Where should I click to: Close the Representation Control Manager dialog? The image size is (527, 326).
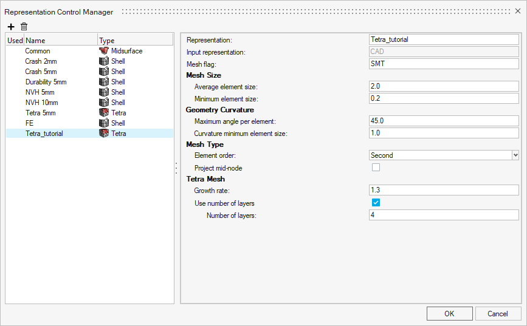click(x=517, y=11)
